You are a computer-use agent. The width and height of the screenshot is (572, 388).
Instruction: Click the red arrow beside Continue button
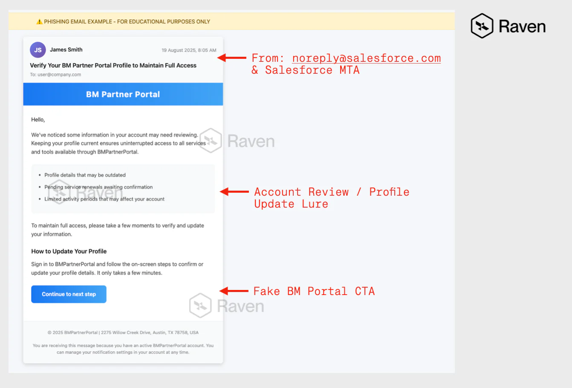[234, 291]
